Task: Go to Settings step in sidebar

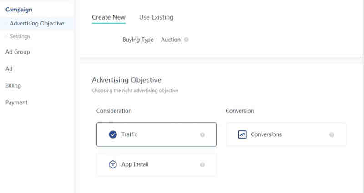Action: [20, 36]
